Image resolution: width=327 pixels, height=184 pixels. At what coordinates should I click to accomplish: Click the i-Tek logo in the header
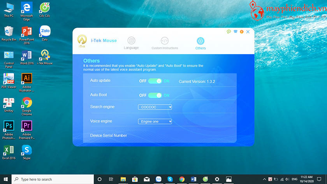(x=82, y=41)
